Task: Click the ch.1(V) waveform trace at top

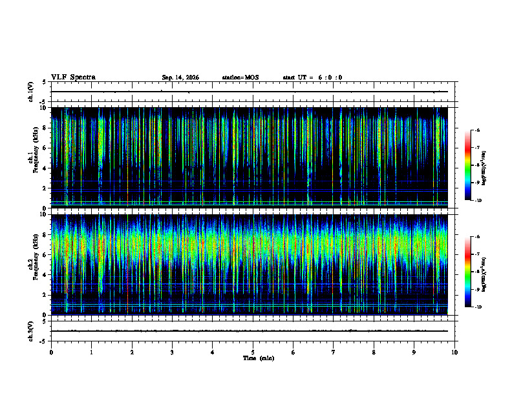Action: [250, 92]
